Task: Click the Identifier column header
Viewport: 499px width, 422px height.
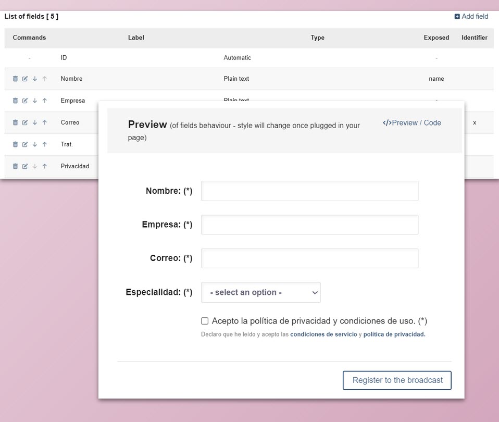Action: coord(475,38)
